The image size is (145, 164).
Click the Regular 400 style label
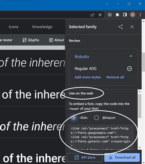[x=86, y=69]
